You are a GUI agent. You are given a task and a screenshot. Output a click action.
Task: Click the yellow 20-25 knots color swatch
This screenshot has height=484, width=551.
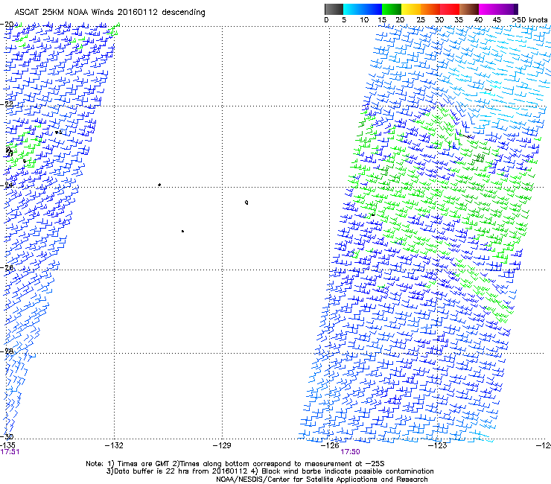click(411, 9)
